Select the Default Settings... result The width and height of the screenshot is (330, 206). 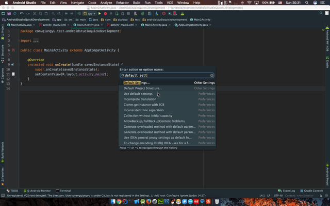(x=137, y=82)
